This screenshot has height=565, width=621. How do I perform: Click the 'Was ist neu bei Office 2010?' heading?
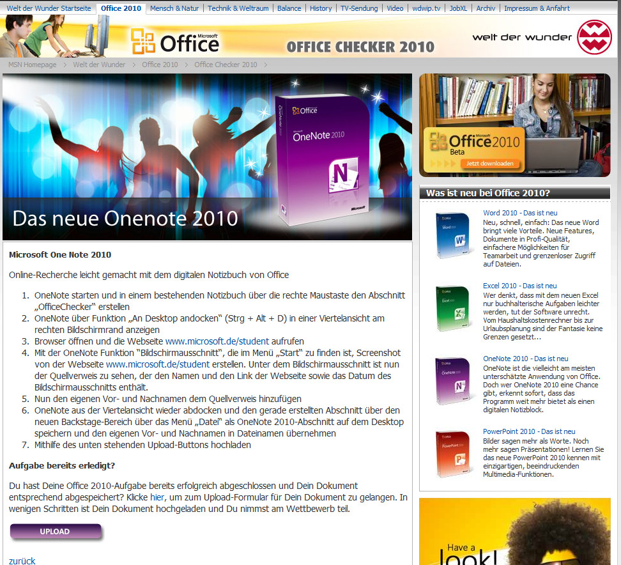click(488, 193)
